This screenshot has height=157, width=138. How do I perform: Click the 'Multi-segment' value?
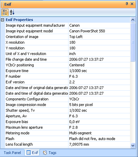coord(80,133)
